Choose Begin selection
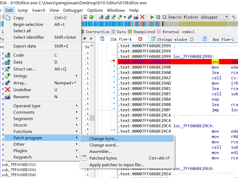This screenshot has width=238, height=178. coord(42,24)
